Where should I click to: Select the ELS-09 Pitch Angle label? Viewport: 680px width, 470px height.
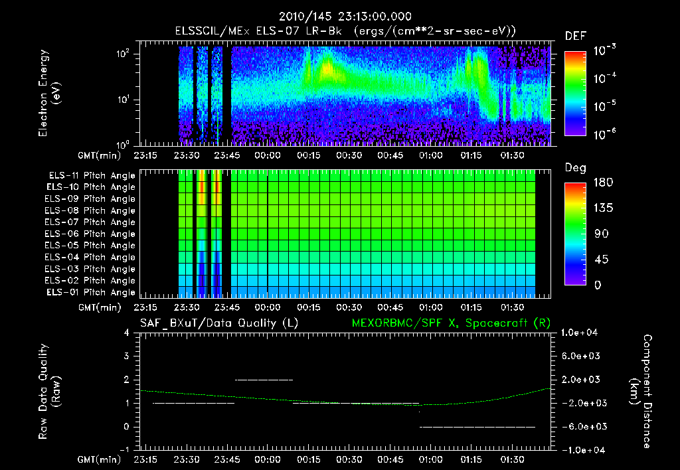90,199
